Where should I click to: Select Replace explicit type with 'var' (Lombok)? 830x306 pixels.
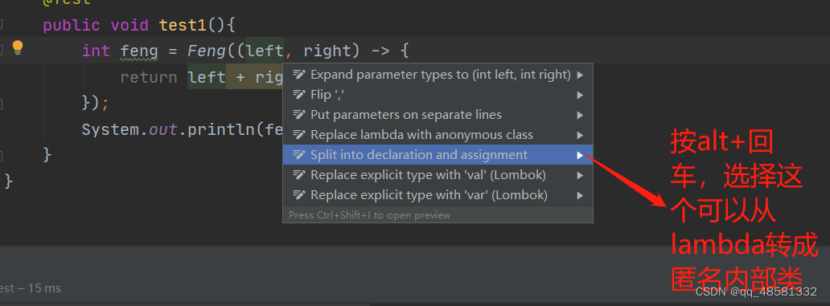pos(438,195)
